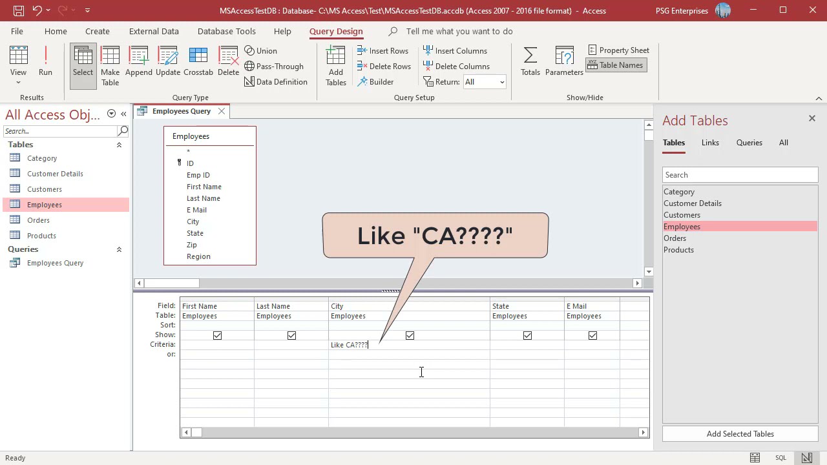Screen dimensions: 827x465
Task: Click the Data Definition button
Action: (x=276, y=81)
